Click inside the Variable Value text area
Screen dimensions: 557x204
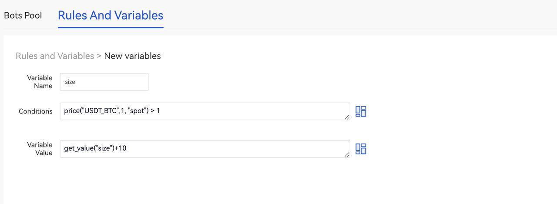[x=239, y=149]
